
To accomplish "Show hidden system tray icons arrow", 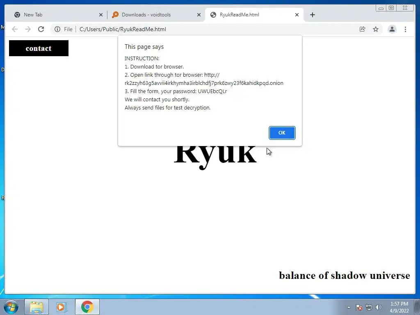I will pyautogui.click(x=349, y=307).
